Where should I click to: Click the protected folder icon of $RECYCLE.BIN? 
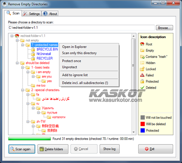[x=33, y=50]
